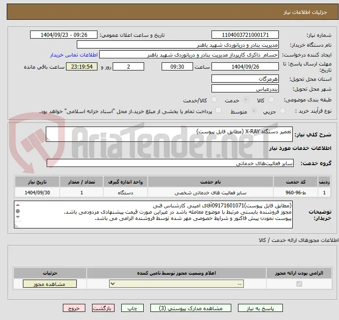Click the توضیحات خریدار text area
The height and width of the screenshot is (320, 339).
click(x=153, y=215)
